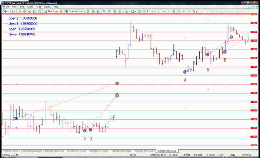
Task: Select the vertical line drawing tool
Action: tap(158, 11)
